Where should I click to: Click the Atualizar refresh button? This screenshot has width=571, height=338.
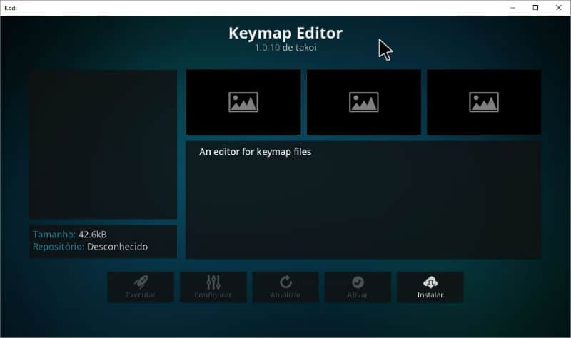click(x=285, y=287)
